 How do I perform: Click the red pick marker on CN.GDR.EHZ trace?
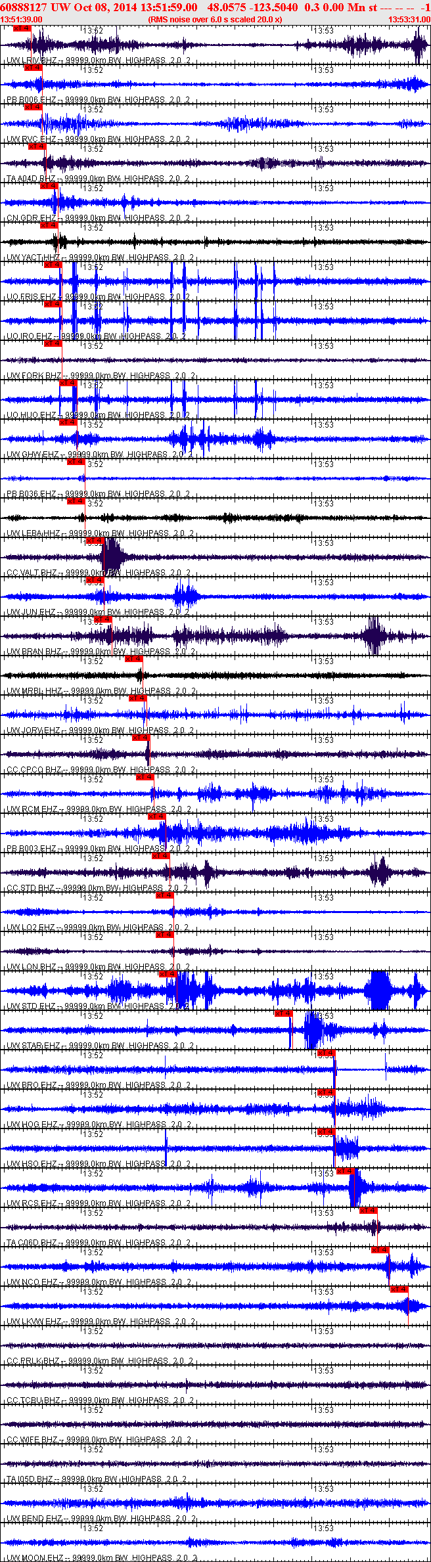coord(49,186)
